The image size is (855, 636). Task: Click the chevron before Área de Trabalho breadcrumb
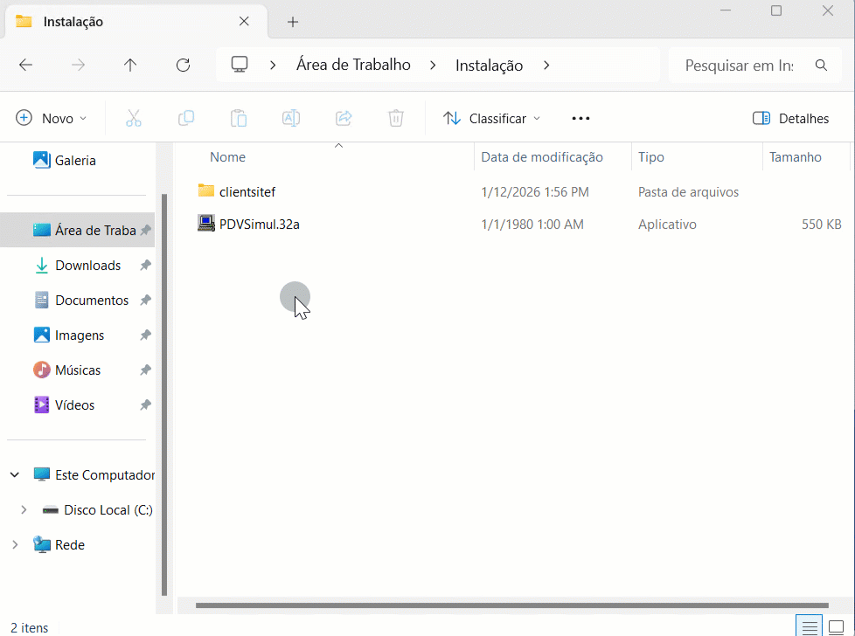click(x=273, y=66)
